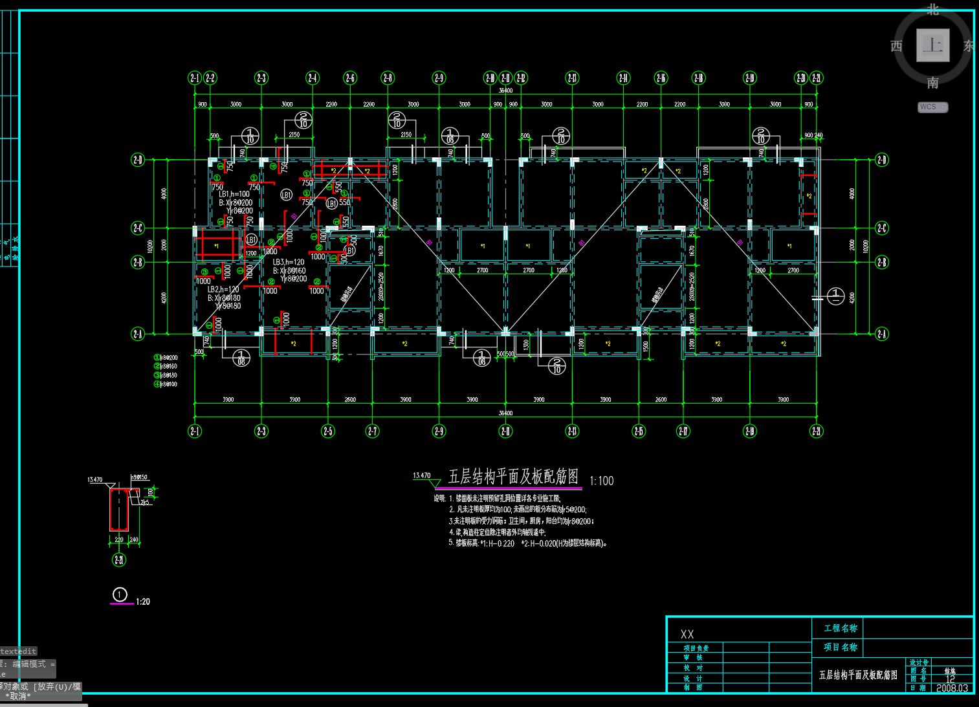Select the slab label LB2,h=120
The image size is (979, 707).
tap(223, 290)
